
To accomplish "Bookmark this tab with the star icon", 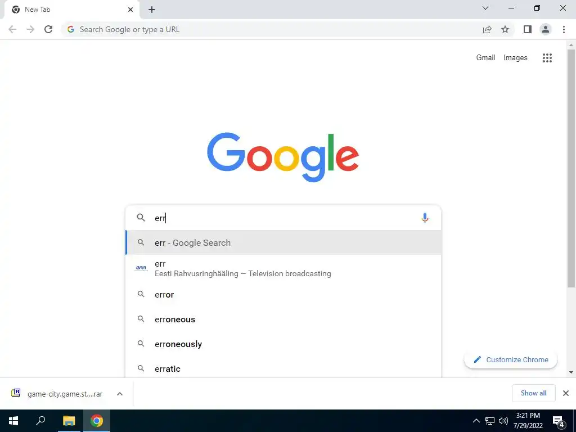I will point(505,29).
